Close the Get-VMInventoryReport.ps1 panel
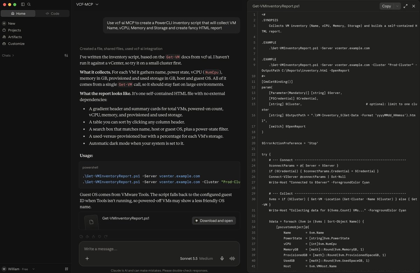Screen dimensions: 420x273 [414, 6]
